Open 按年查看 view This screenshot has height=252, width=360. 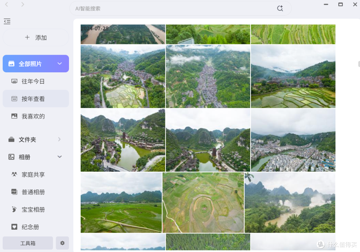point(36,99)
